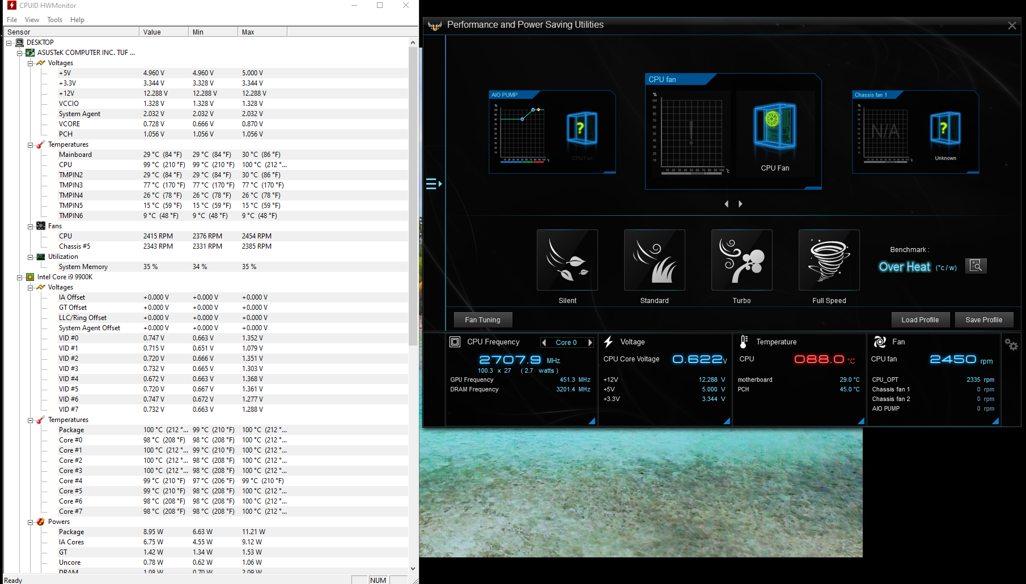The image size is (1026, 584).
Task: Close the Performance and Power Saving Utilities window
Action: tap(1012, 25)
